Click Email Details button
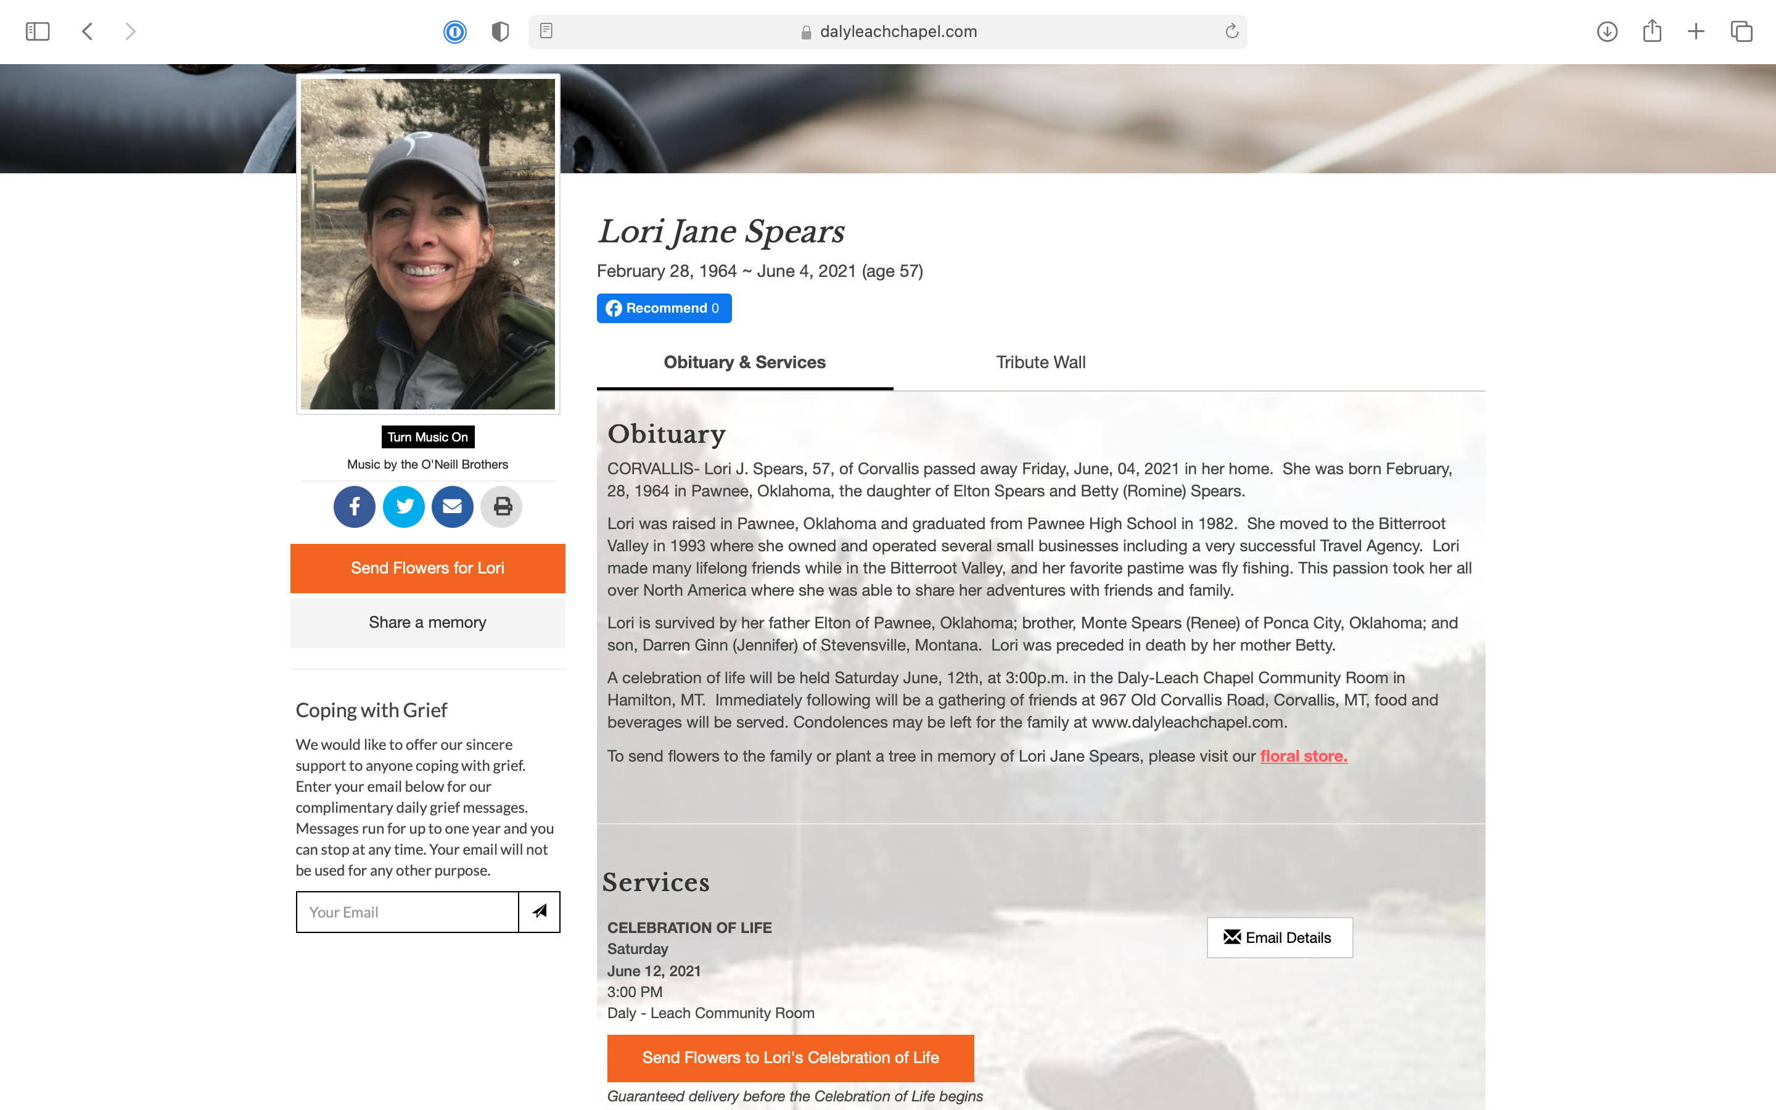The height and width of the screenshot is (1110, 1776). click(1280, 937)
